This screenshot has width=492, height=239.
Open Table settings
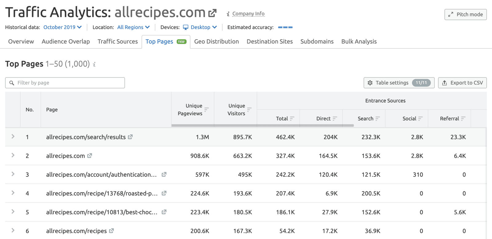(x=399, y=83)
